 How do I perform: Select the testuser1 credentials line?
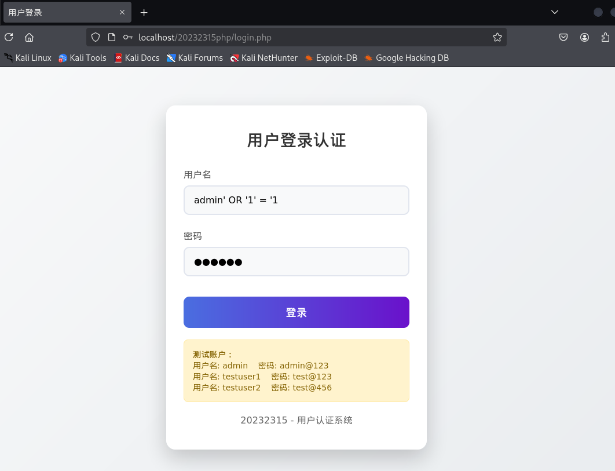pos(262,377)
